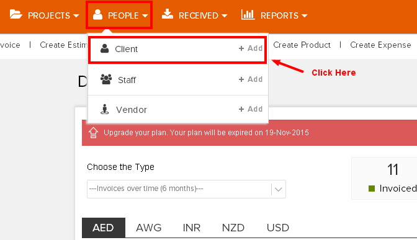Click the upgrade plan arrow icon
This screenshot has width=417, height=240.
(93, 133)
